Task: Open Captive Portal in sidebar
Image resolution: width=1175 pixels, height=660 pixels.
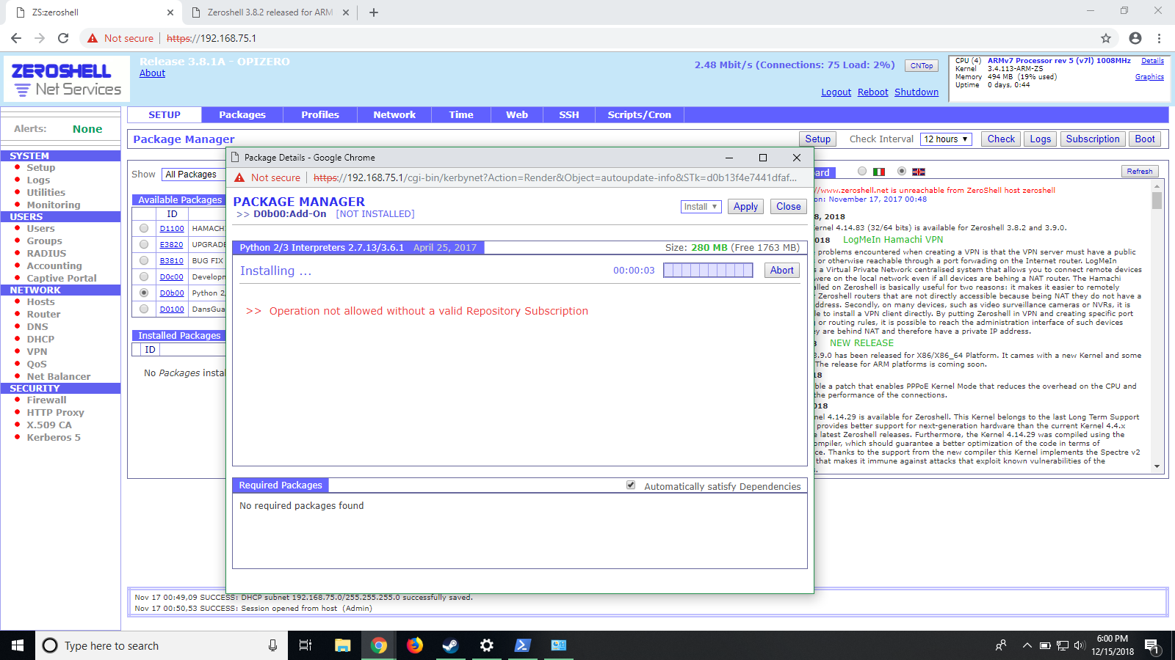Action: 62,279
